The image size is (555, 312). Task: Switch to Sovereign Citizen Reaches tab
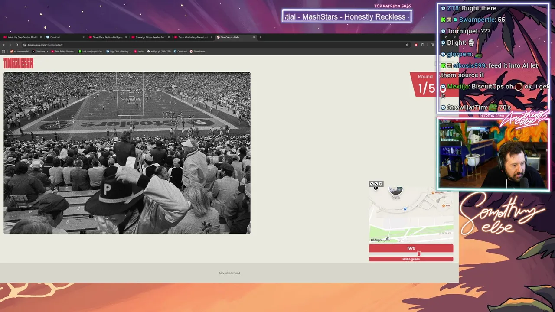click(x=150, y=37)
